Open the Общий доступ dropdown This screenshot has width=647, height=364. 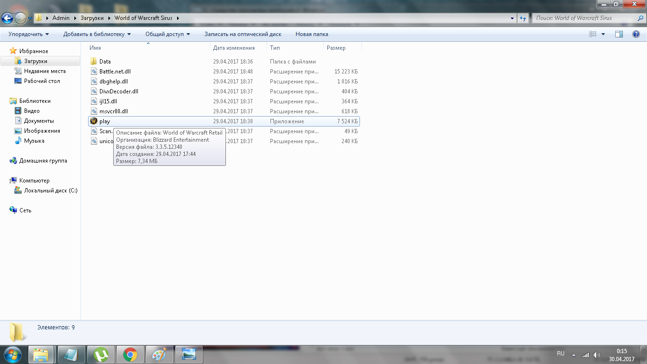pos(168,34)
